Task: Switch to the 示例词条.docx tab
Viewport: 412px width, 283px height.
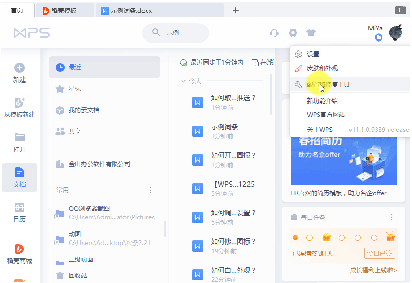Action: click(159, 11)
